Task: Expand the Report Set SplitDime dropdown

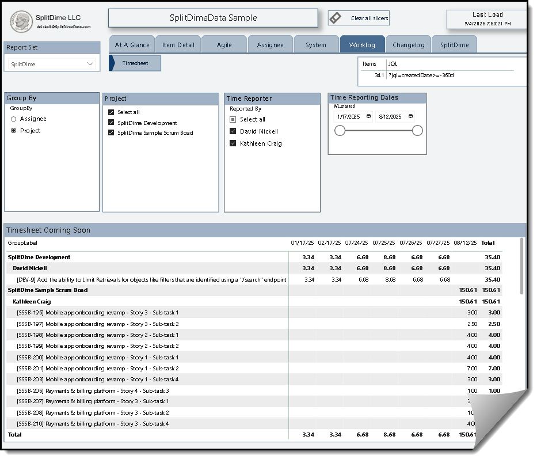Action: 90,64
